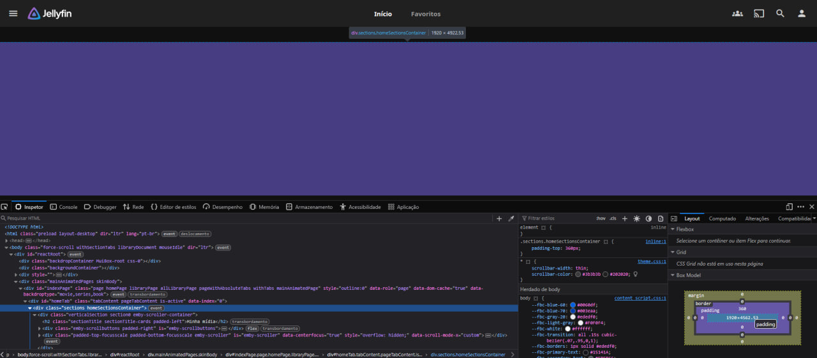Open the Jellyfin hamburger menu
Image resolution: width=817 pixels, height=358 pixels.
13,13
